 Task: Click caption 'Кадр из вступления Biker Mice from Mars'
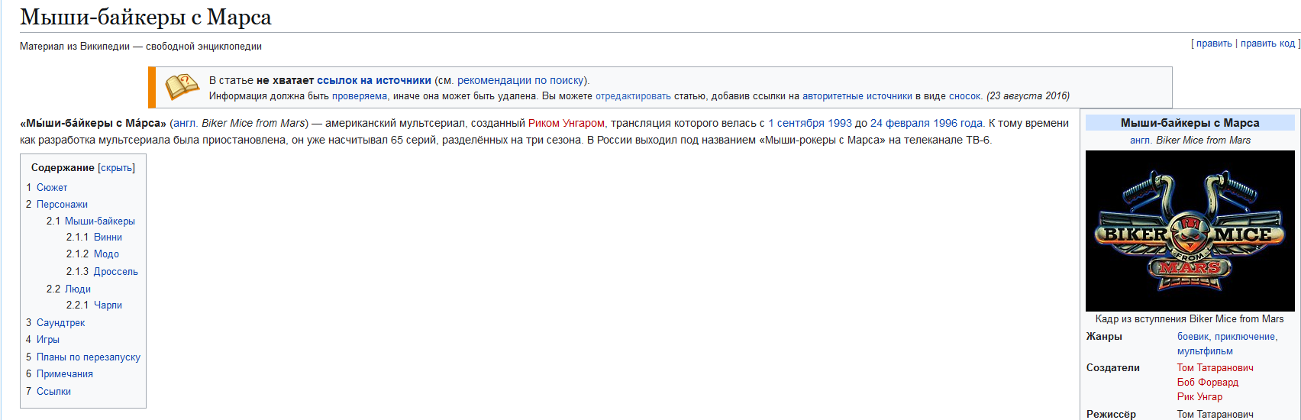[1190, 319]
